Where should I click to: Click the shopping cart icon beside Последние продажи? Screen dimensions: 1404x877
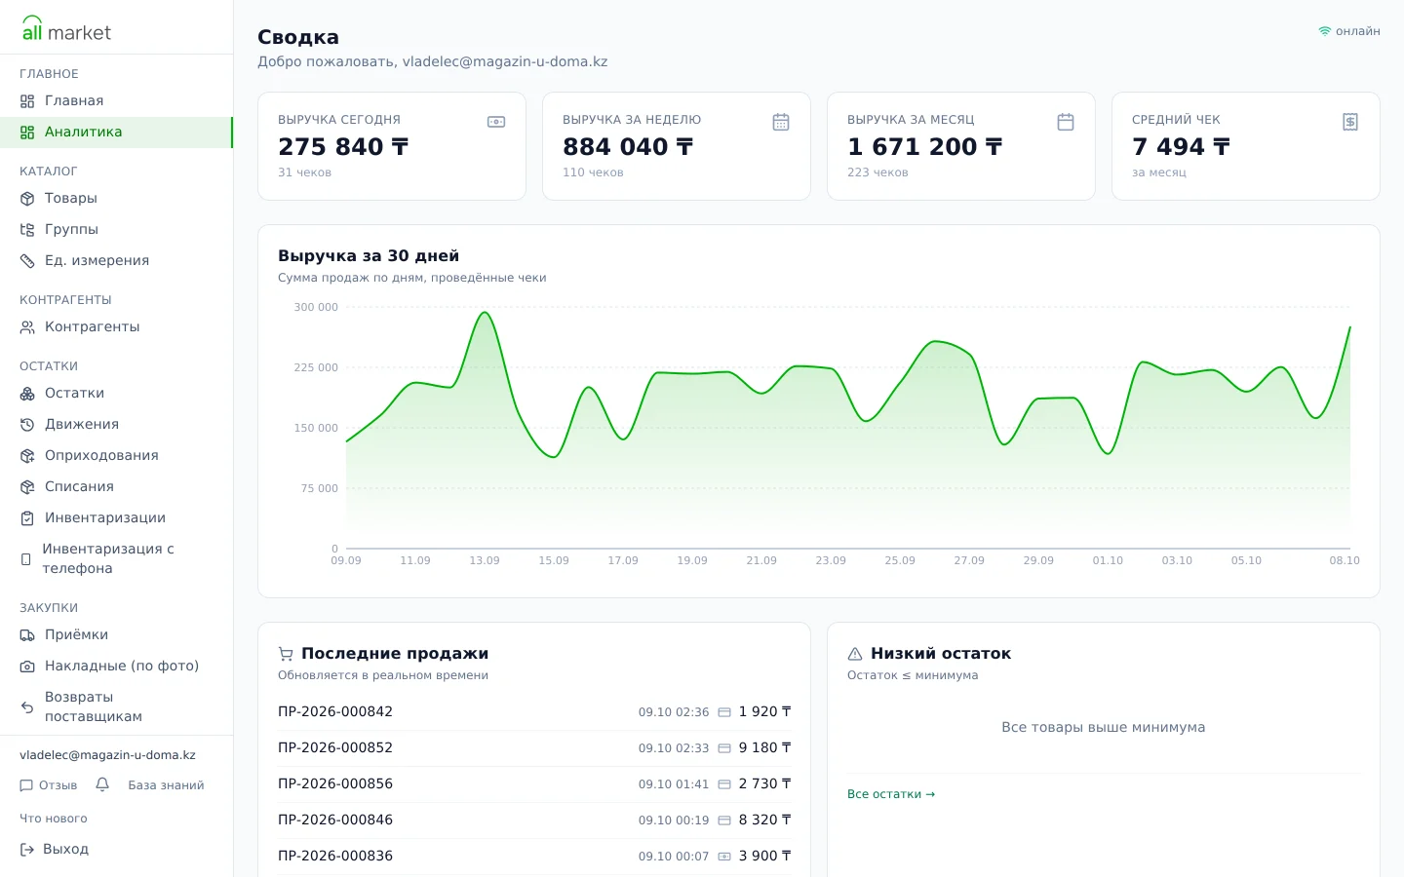coord(286,654)
